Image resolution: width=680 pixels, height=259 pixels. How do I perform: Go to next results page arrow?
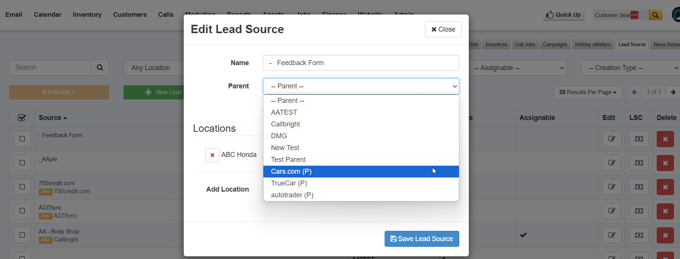tap(673, 92)
